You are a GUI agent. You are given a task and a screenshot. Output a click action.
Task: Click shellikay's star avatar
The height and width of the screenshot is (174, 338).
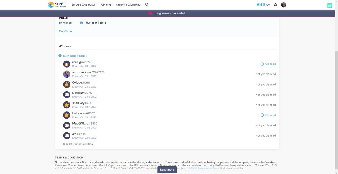[66, 105]
